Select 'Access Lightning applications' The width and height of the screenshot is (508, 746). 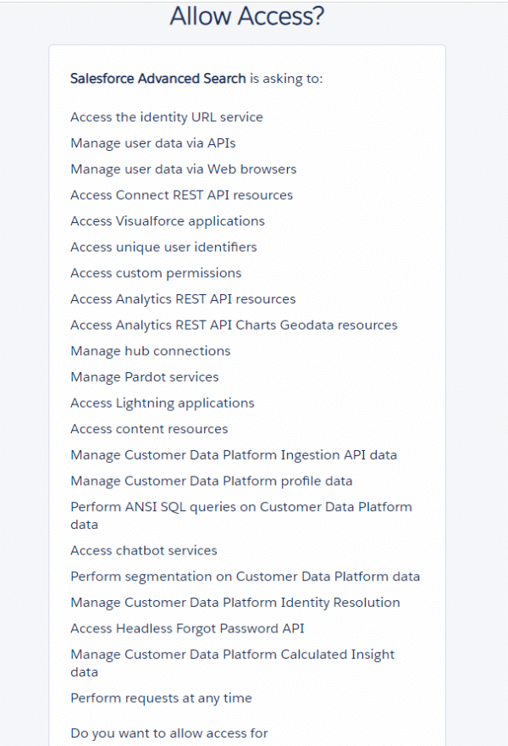pyautogui.click(x=162, y=403)
